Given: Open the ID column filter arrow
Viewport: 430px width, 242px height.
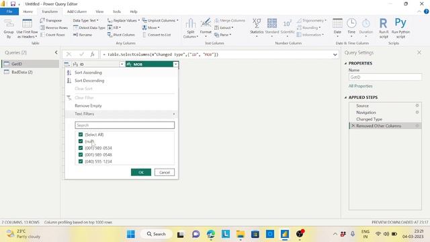Looking at the screenshot, I should tap(122, 65).
